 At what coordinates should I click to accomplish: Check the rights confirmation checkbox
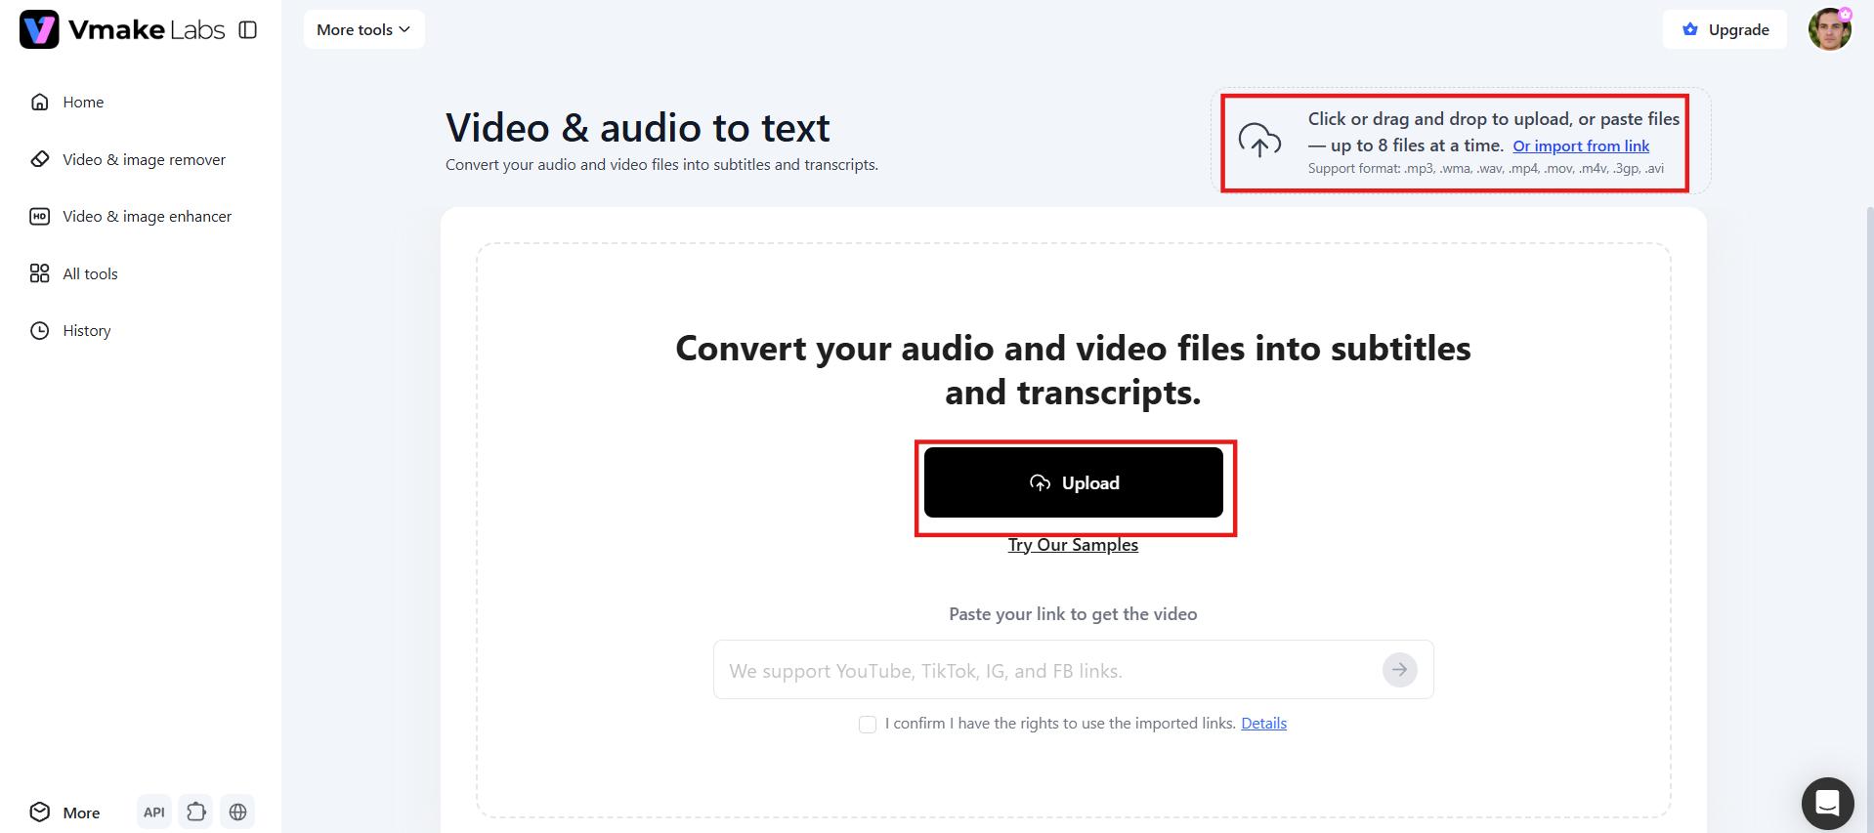coord(868,724)
